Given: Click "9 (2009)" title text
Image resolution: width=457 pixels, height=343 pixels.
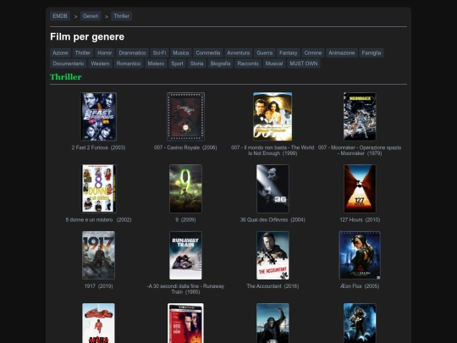Looking at the screenshot, I should pos(185,219).
